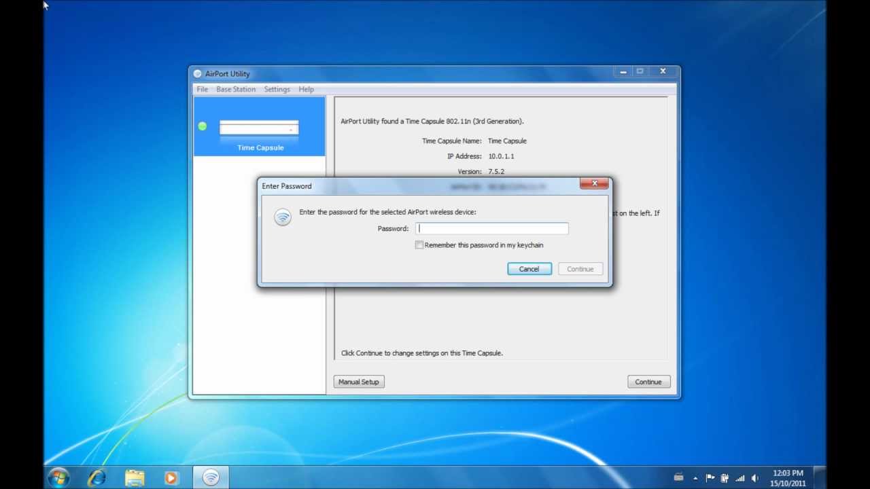This screenshot has height=489, width=870.
Task: Click the version value 7.5.2
Action: coord(496,172)
